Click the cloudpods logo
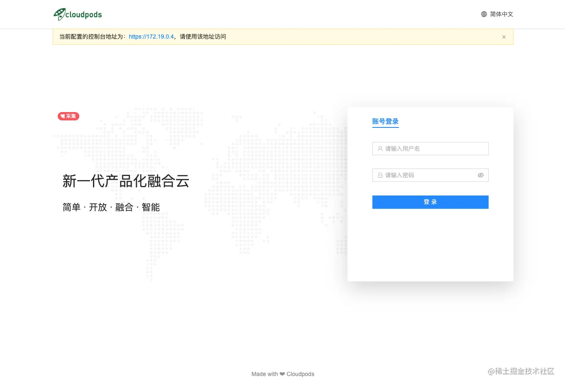565x386 pixels. pos(78,15)
